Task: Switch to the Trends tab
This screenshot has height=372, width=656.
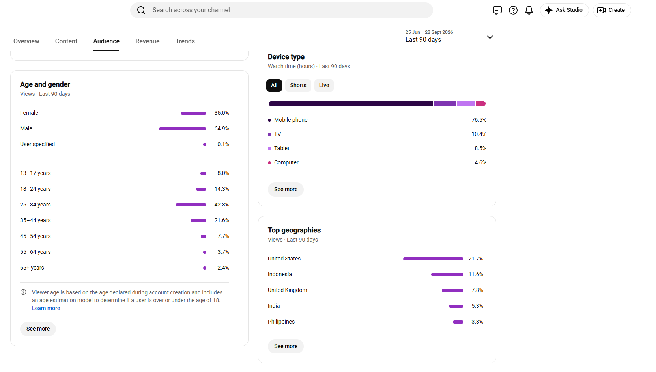Action: (185, 41)
